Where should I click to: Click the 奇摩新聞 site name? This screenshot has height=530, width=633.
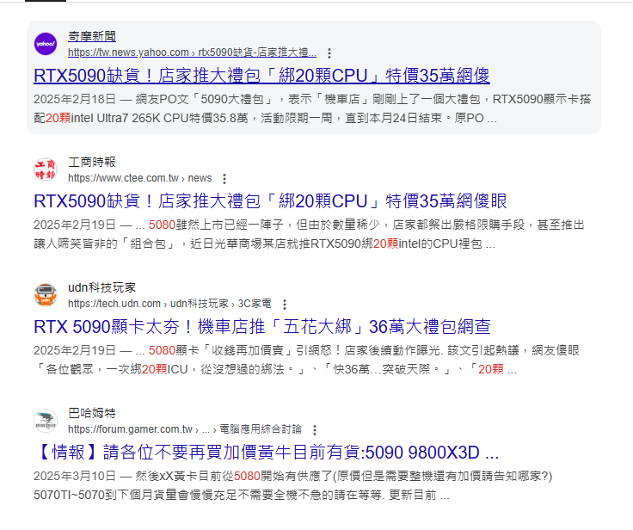point(92,36)
